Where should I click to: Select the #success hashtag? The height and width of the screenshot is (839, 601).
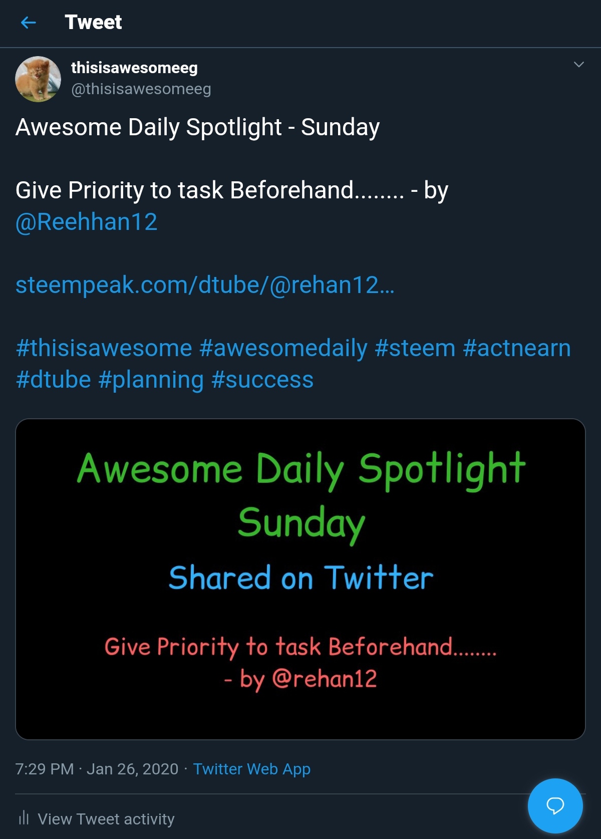tap(262, 380)
